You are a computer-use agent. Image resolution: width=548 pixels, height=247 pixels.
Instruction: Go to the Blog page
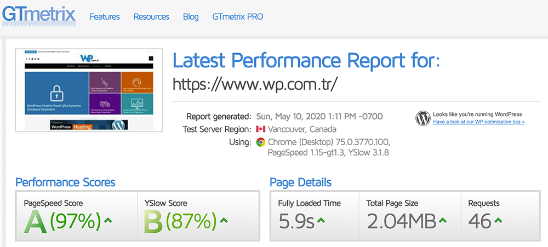(191, 17)
